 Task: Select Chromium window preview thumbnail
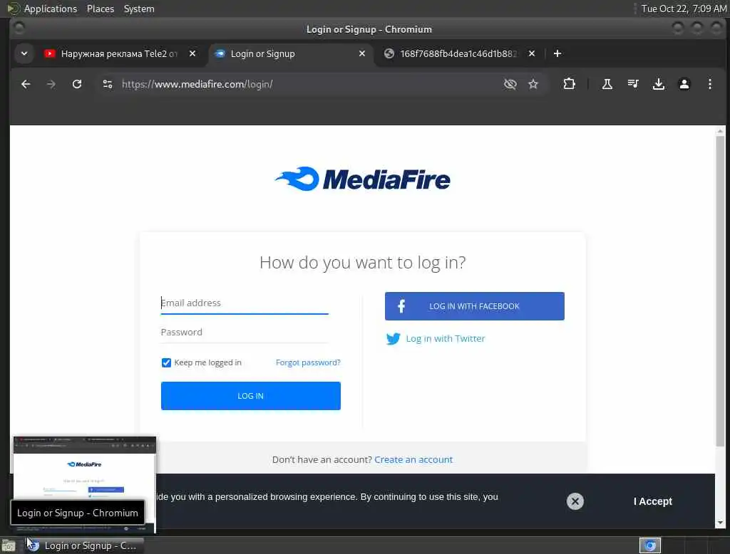84,484
